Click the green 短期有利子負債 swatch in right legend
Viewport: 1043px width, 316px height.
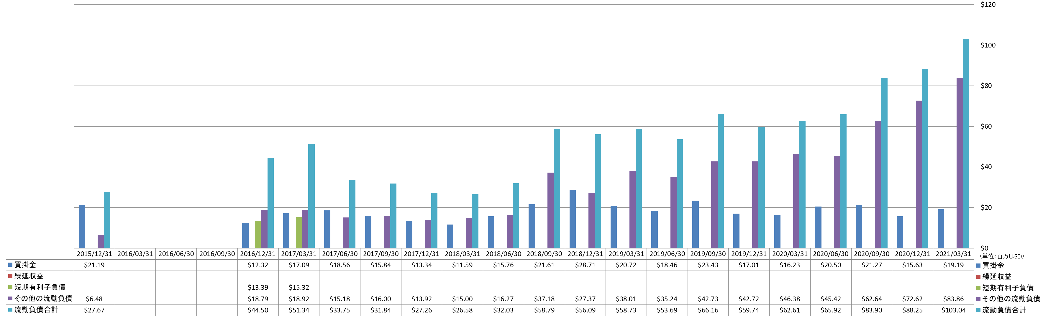[x=978, y=288]
